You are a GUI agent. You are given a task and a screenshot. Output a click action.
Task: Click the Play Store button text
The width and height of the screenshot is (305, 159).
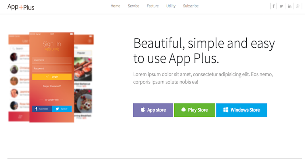tap(198, 110)
